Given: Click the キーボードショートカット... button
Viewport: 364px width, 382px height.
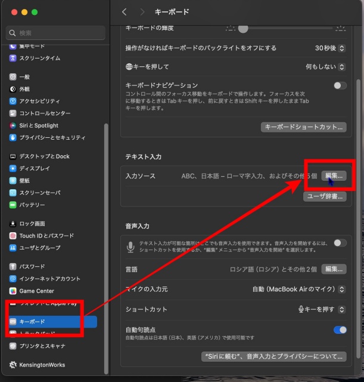Looking at the screenshot, I should tap(303, 127).
